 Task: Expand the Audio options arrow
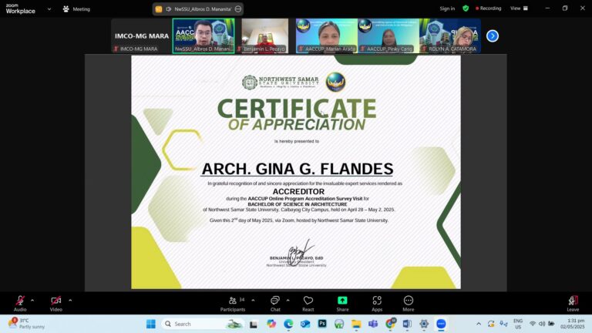coord(32,301)
